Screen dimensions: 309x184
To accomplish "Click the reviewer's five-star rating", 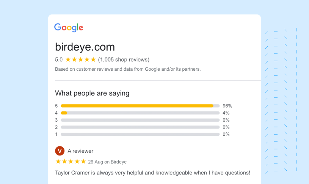I will click(71, 162).
